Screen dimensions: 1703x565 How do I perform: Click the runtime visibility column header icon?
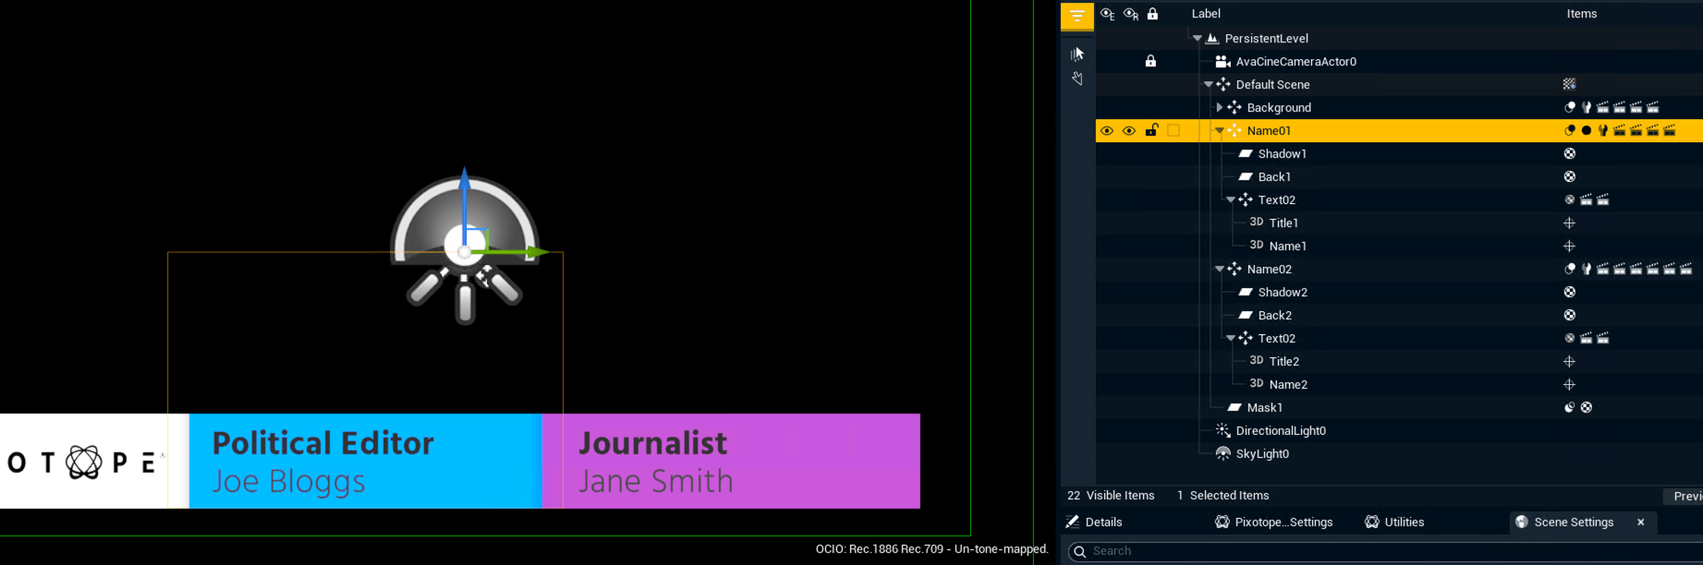point(1130,14)
